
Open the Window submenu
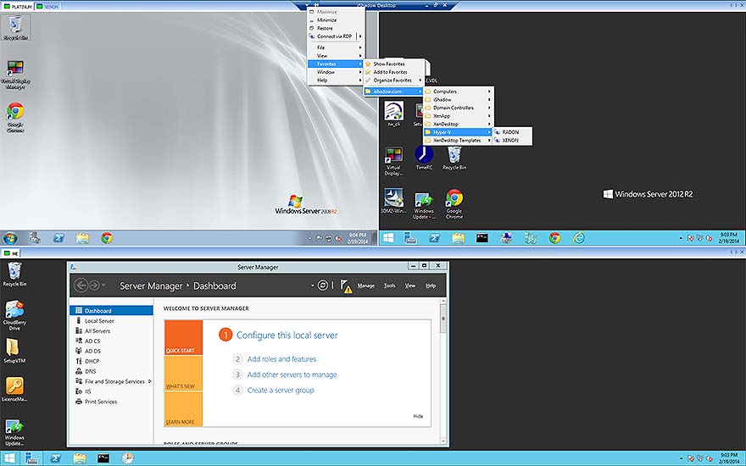336,72
